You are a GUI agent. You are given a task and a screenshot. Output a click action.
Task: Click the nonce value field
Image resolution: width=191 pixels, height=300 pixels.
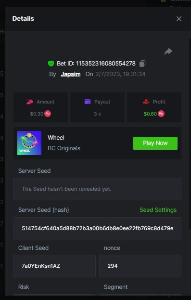click(x=140, y=266)
